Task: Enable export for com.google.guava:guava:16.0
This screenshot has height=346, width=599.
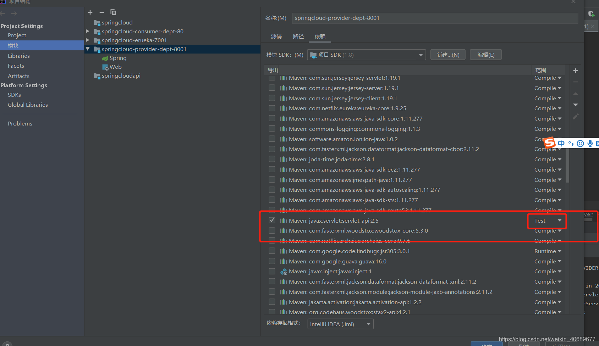Action: point(272,261)
